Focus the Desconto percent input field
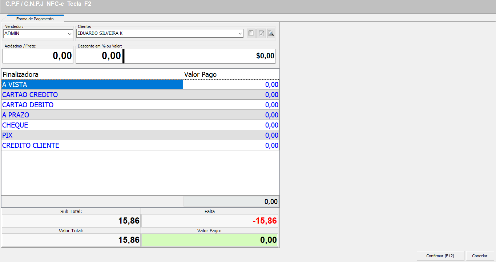This screenshot has width=496, height=262. click(99, 56)
